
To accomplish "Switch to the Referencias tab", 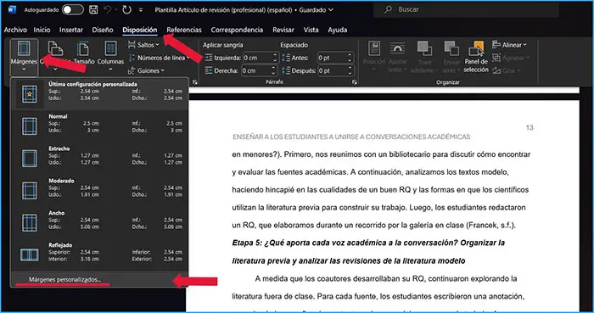I will click(184, 30).
